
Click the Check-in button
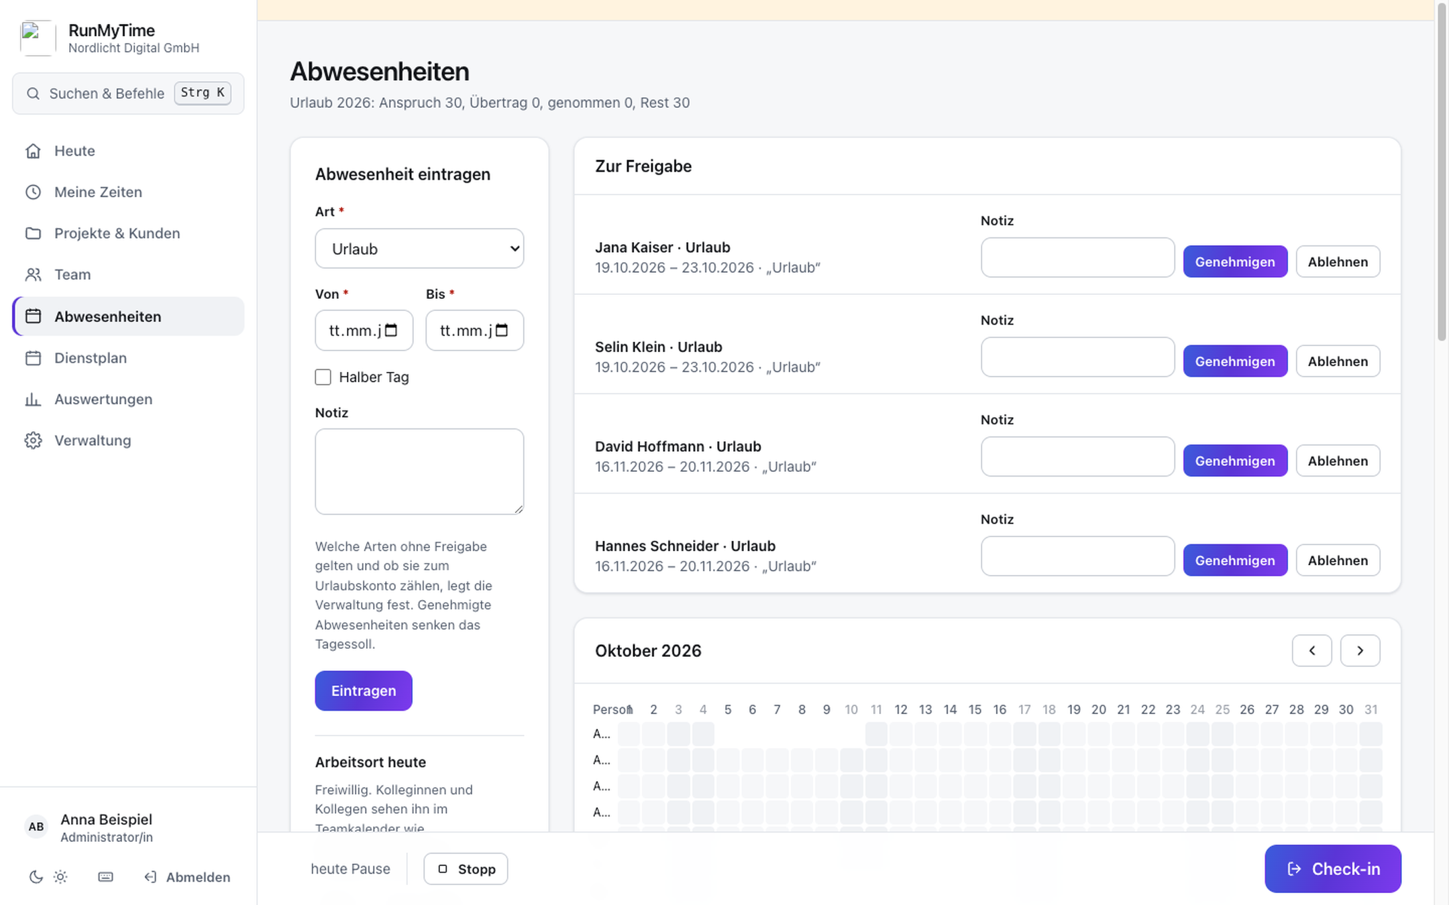(x=1333, y=869)
